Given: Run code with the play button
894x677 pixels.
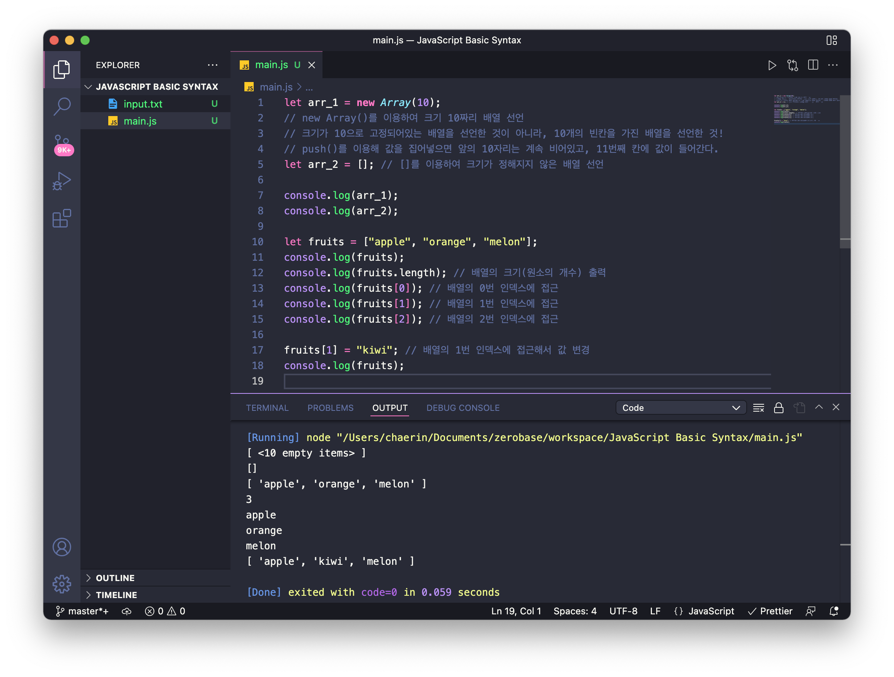Looking at the screenshot, I should [772, 65].
